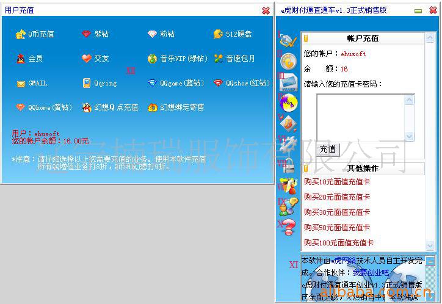Open the e虎网络 link in notice
442x304 pixels.
344,261
